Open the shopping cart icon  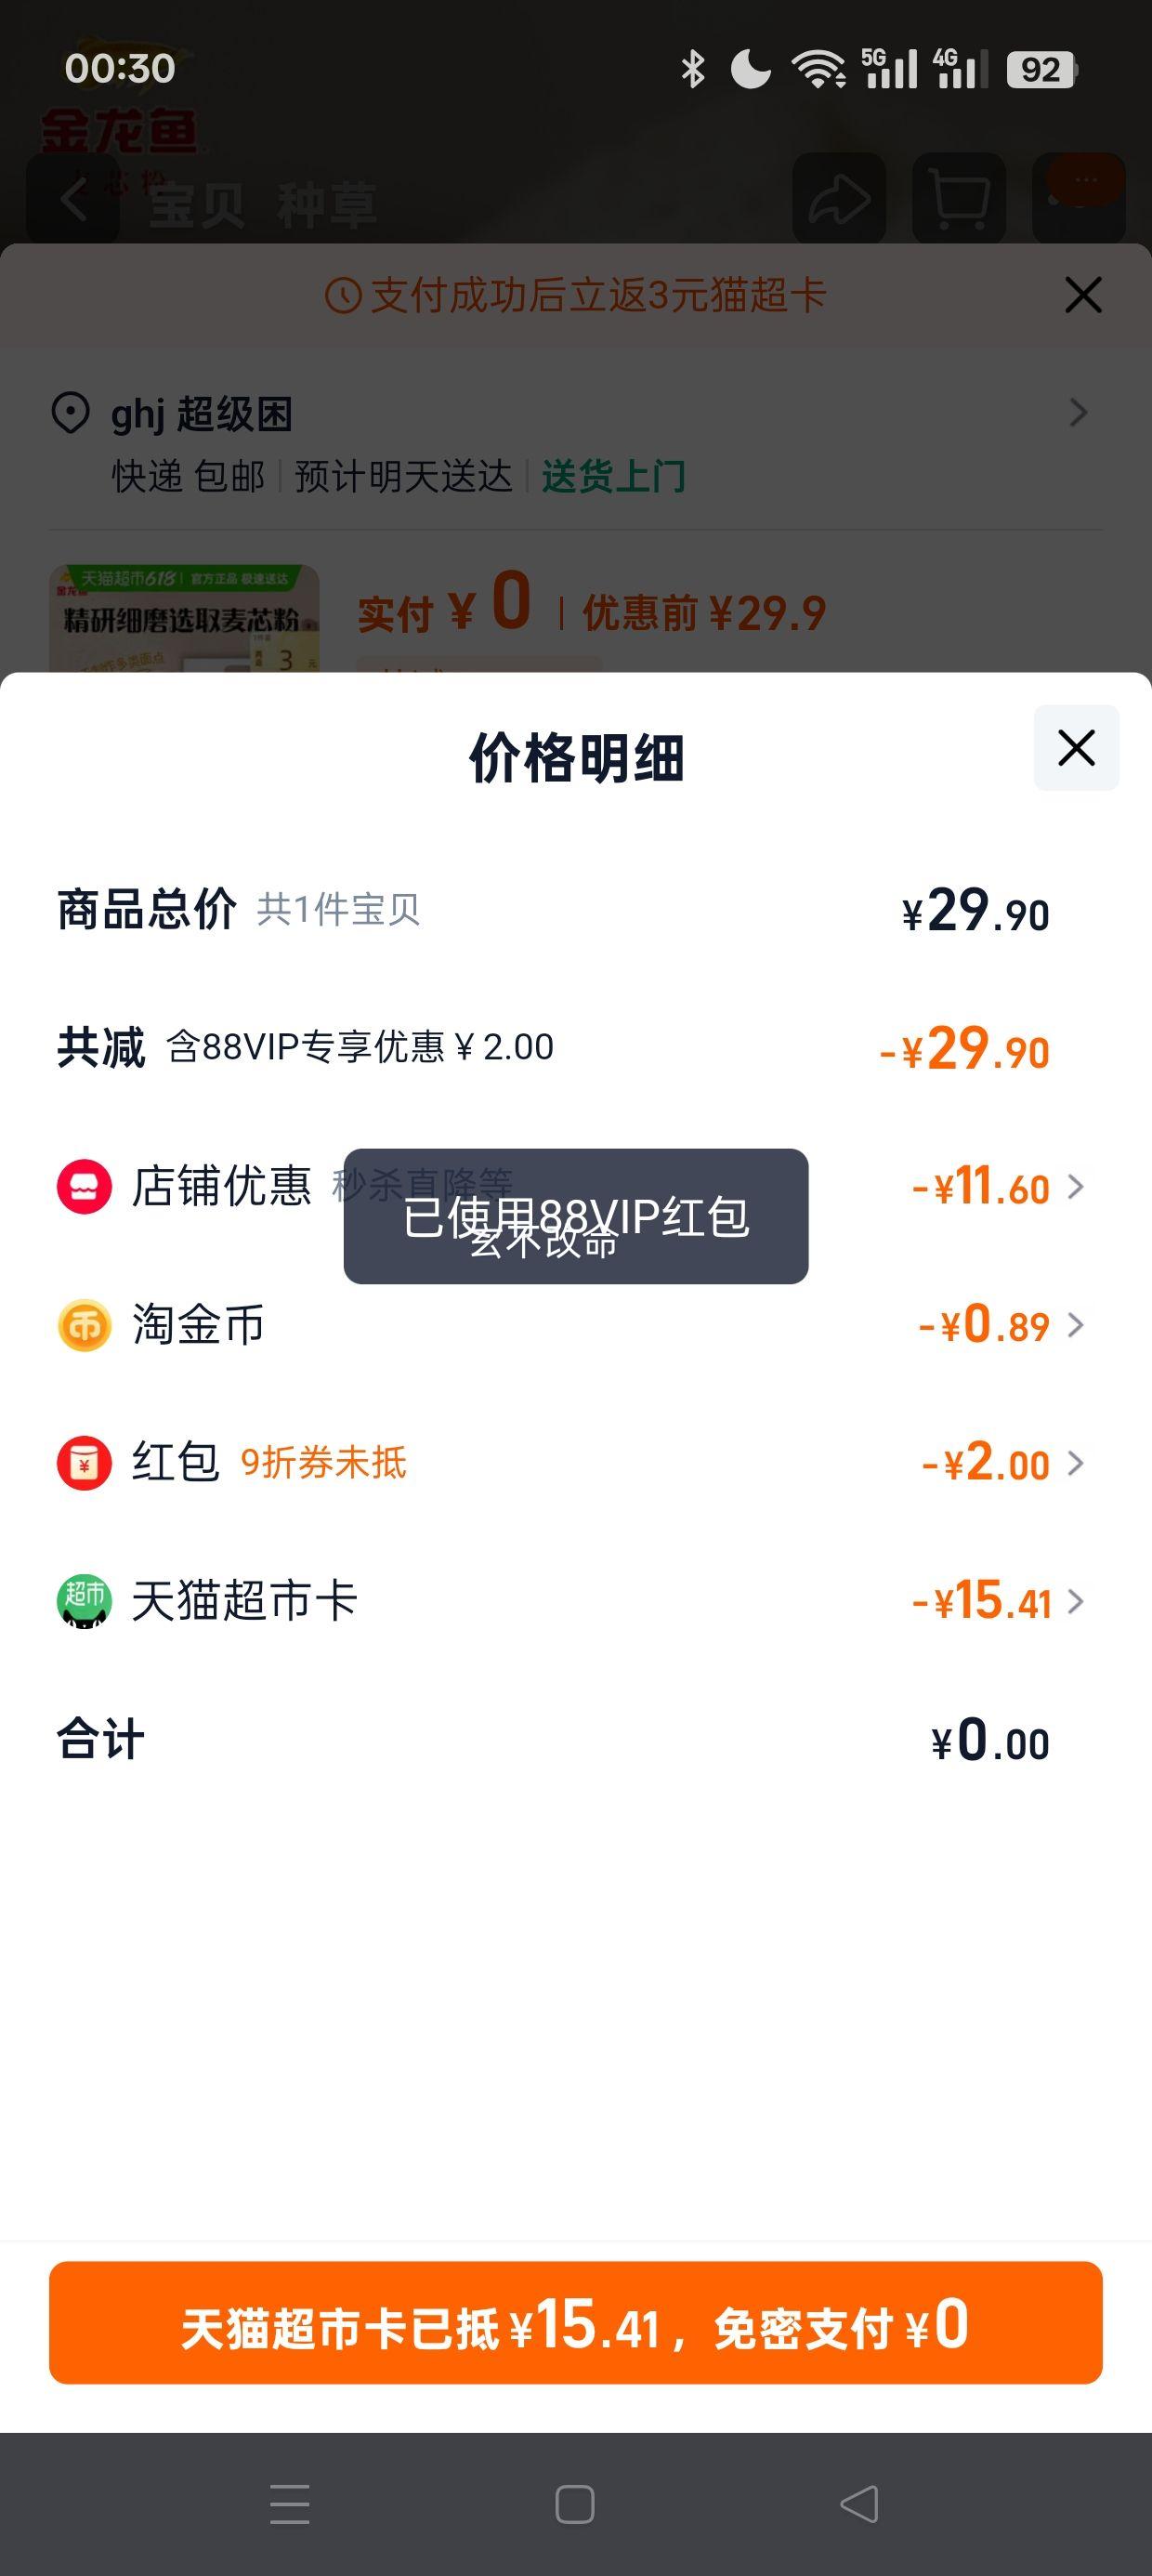click(x=959, y=198)
